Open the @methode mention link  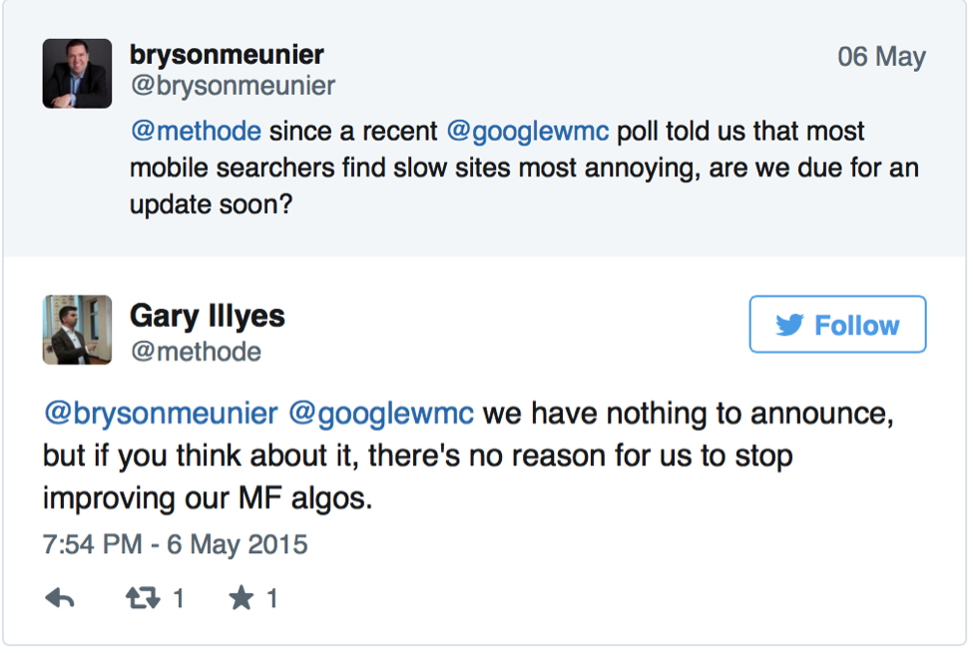tap(196, 131)
